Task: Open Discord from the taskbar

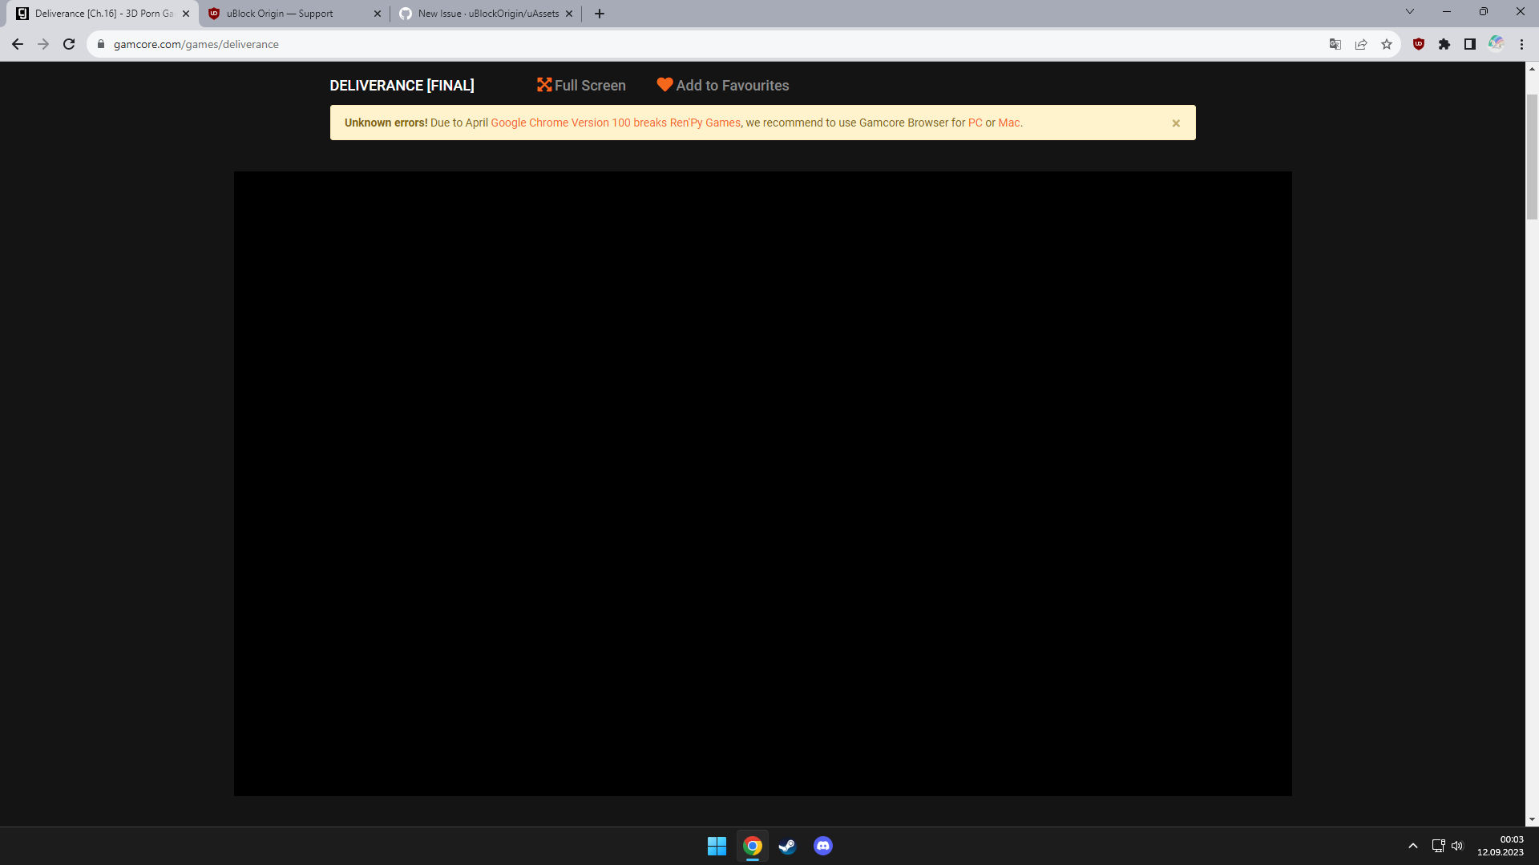Action: (823, 846)
